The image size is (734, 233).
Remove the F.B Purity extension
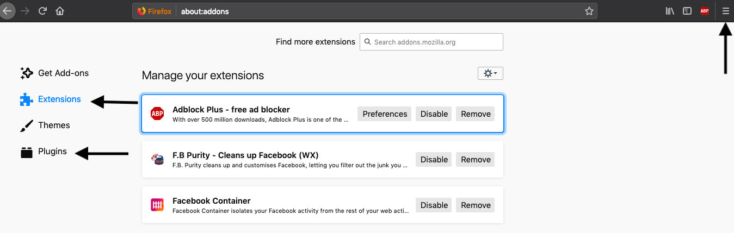pyautogui.click(x=476, y=160)
